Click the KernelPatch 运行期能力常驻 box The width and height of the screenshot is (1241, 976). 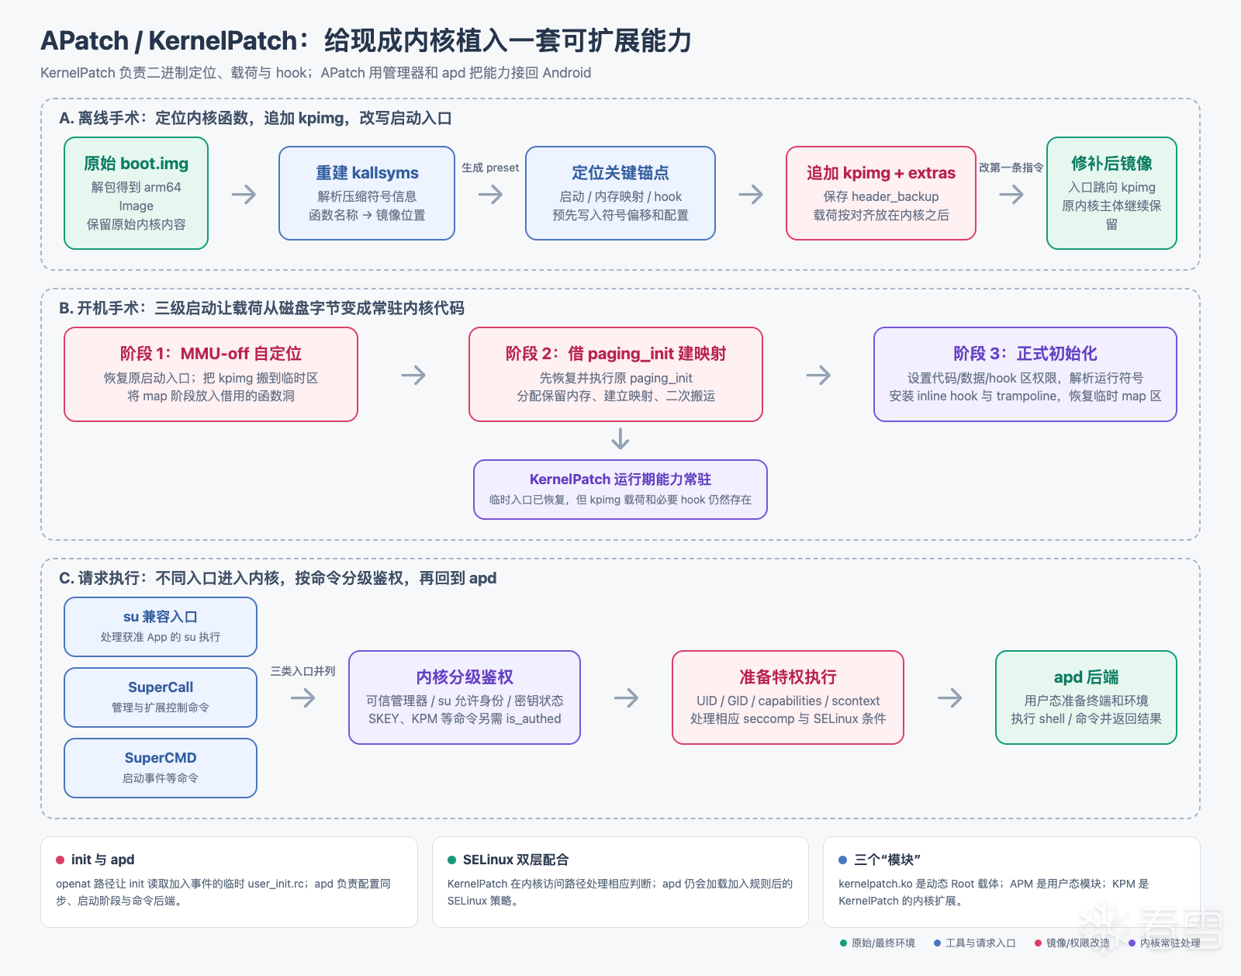coord(620,490)
